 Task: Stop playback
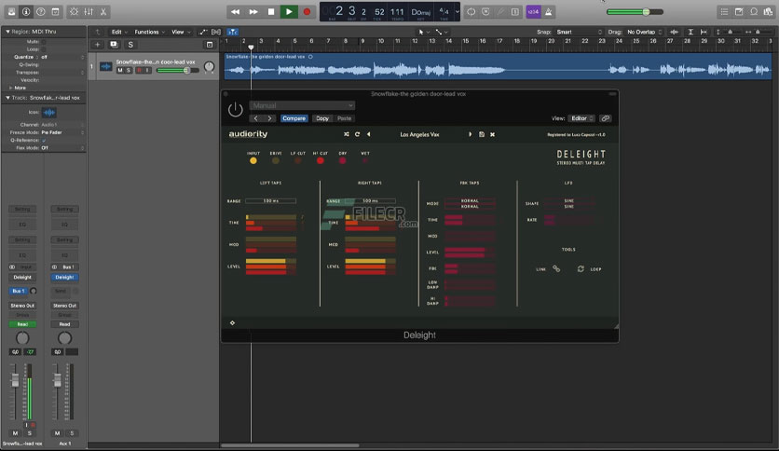271,11
